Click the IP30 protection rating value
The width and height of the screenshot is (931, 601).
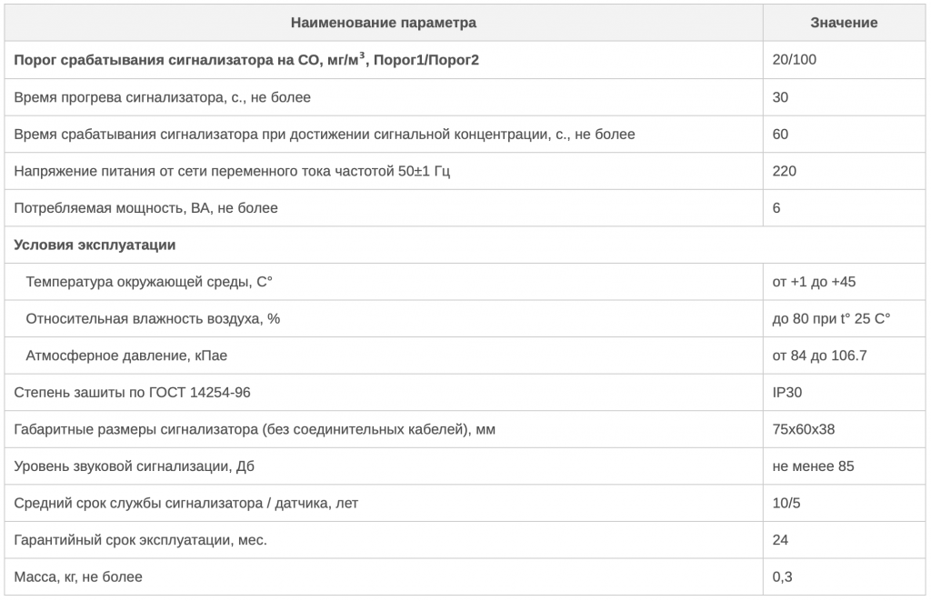tap(787, 393)
